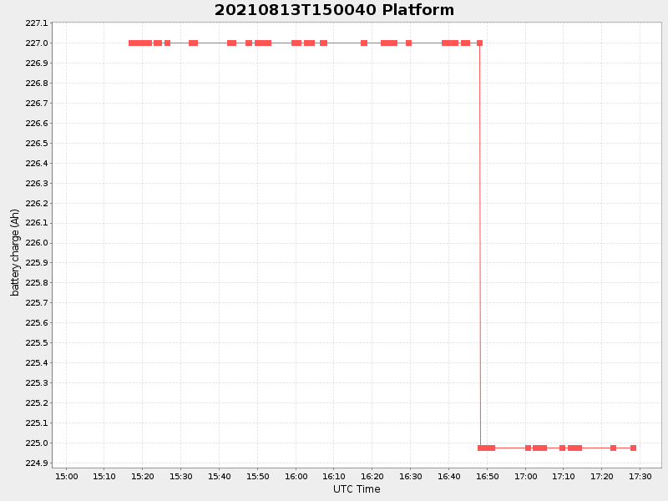Click the 226.6 y-axis tick label
The image size is (668, 501).
click(37, 123)
